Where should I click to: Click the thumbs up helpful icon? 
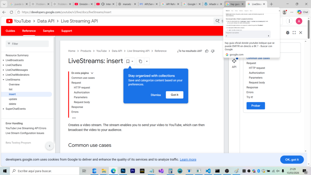point(207,51)
